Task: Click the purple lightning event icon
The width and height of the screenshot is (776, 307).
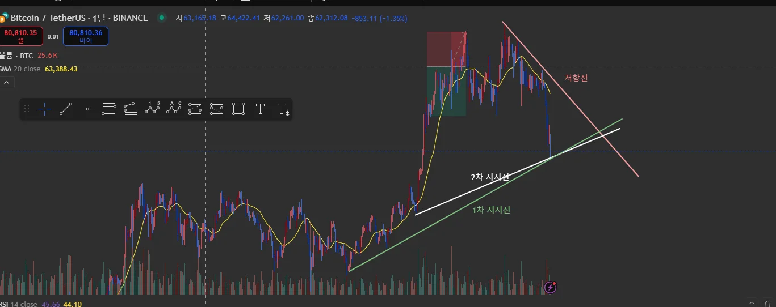Action: pyautogui.click(x=550, y=287)
